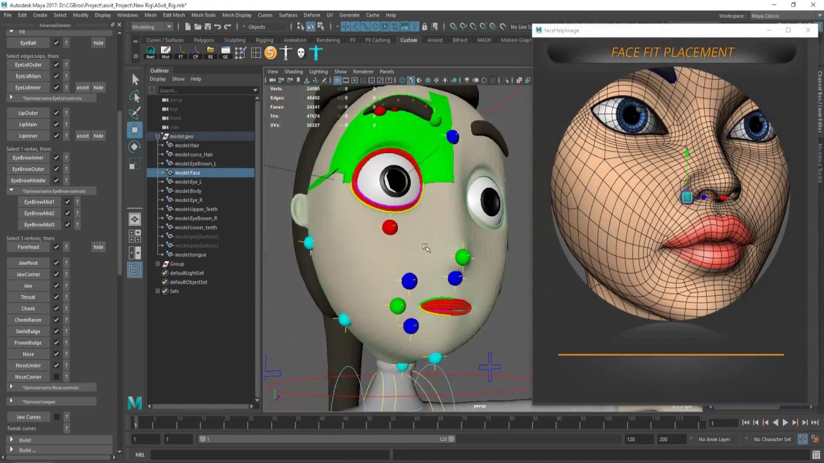Click the LipOuter button

(x=28, y=113)
